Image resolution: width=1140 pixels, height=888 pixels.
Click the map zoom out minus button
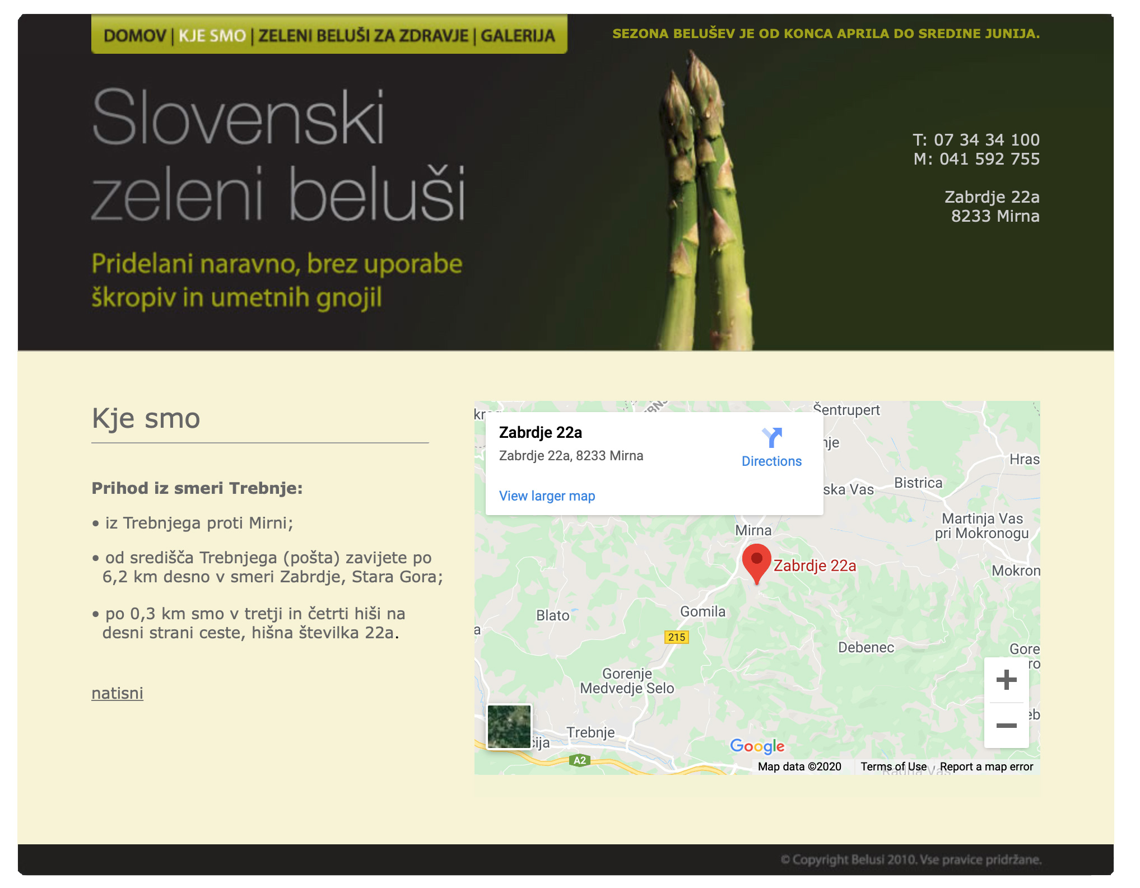point(1006,726)
